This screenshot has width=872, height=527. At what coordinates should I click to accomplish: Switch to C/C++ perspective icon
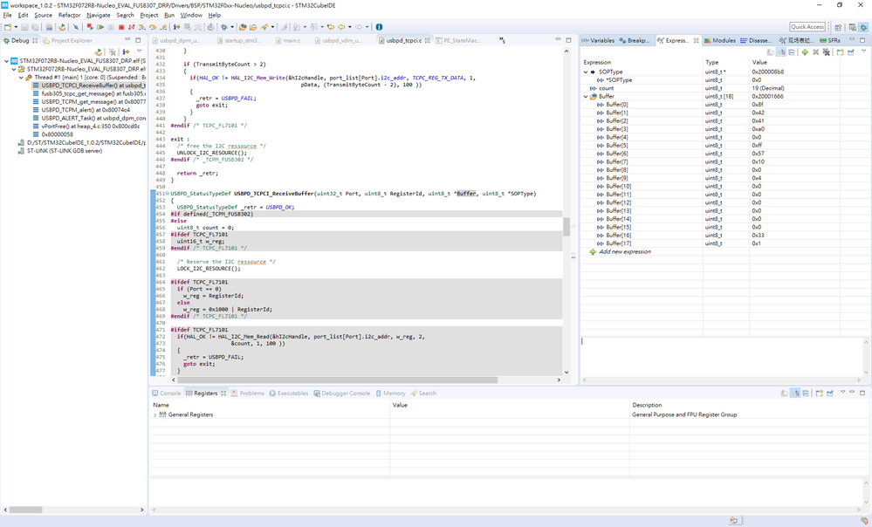(x=853, y=27)
